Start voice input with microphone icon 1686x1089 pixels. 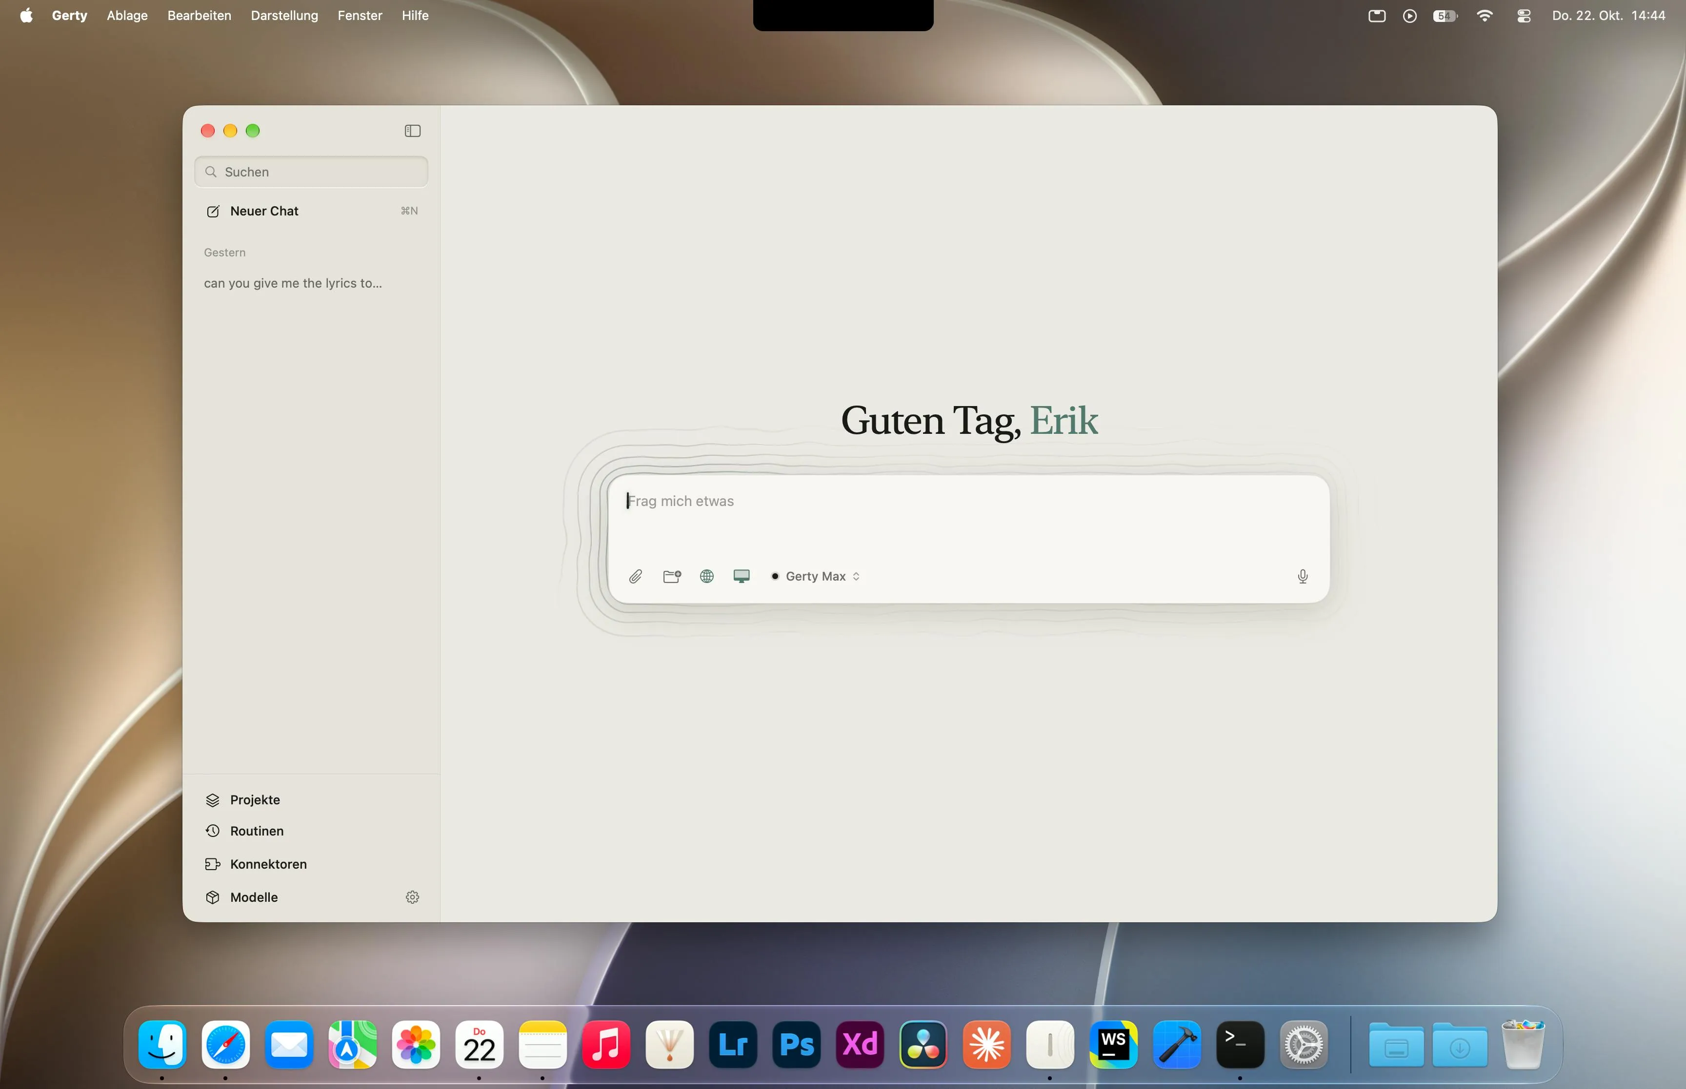coord(1303,576)
